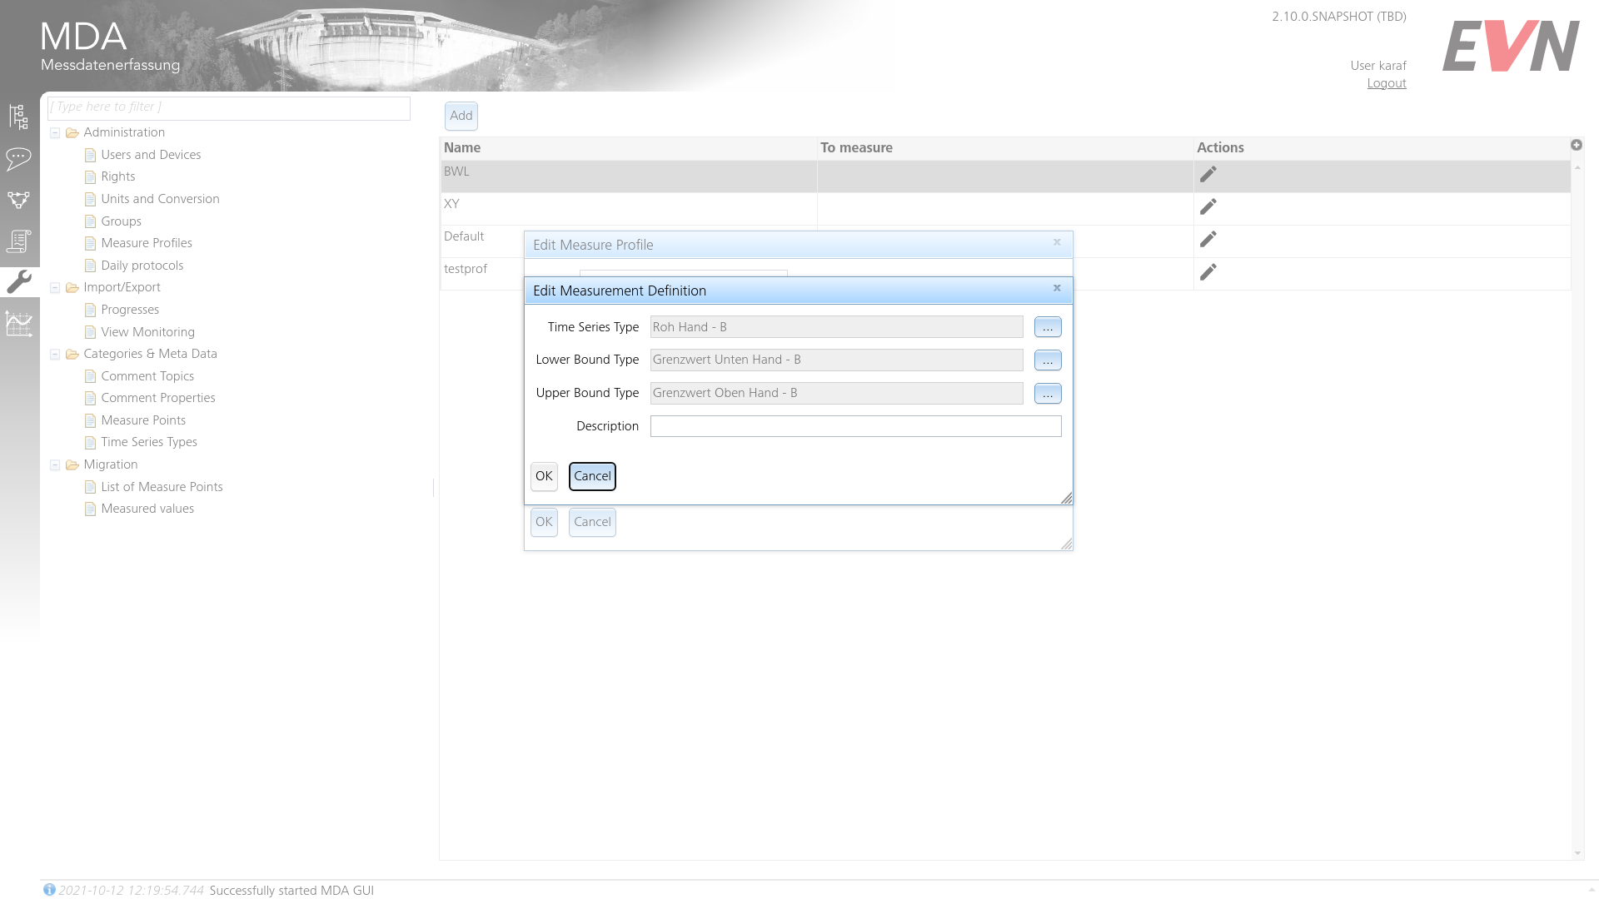Image resolution: width=1599 pixels, height=899 pixels.
Task: Click edit icon next to BWL profile
Action: 1208,173
